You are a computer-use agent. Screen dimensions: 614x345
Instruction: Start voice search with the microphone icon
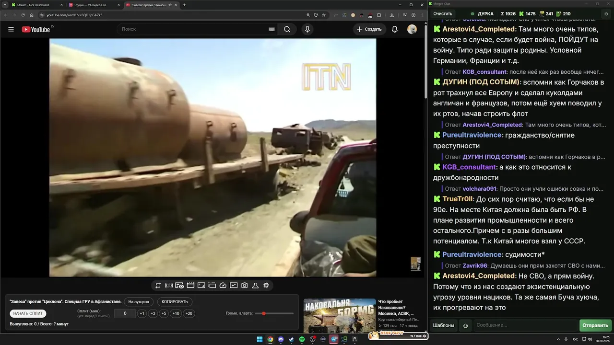point(307,29)
